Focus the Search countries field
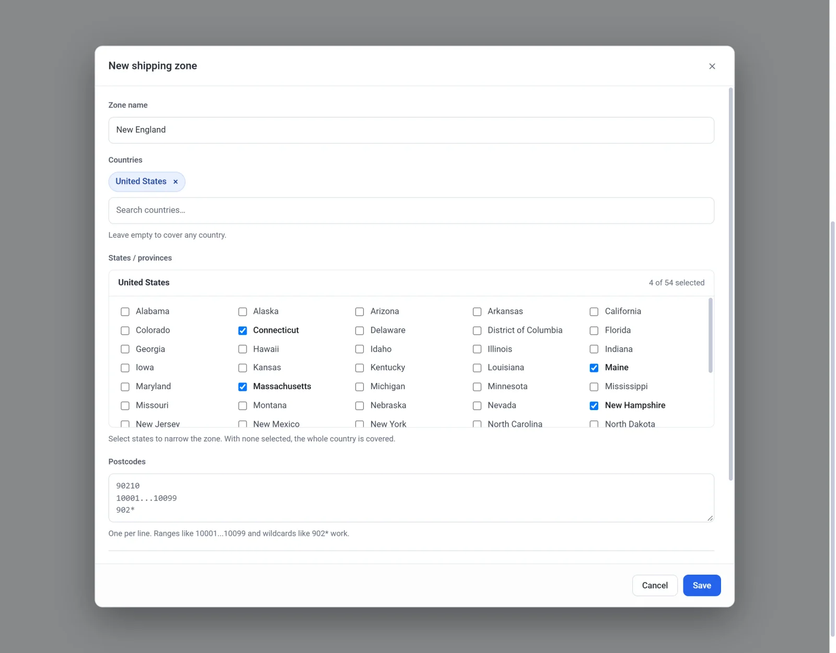The width and height of the screenshot is (836, 653). 411,211
